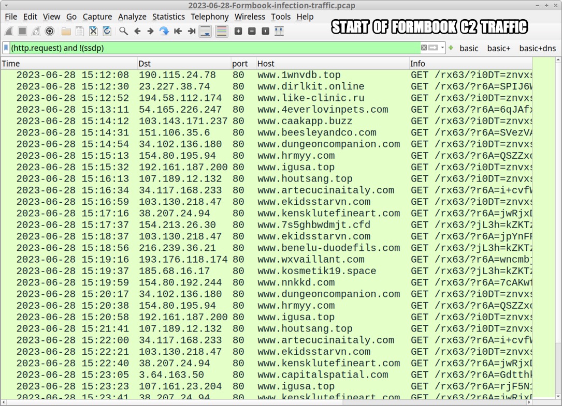Open the Tools menu

click(x=281, y=17)
